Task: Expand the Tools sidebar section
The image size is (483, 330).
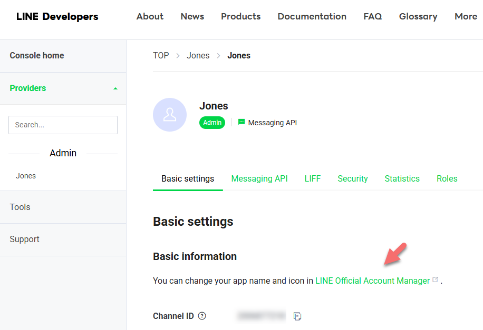Action: coord(20,207)
